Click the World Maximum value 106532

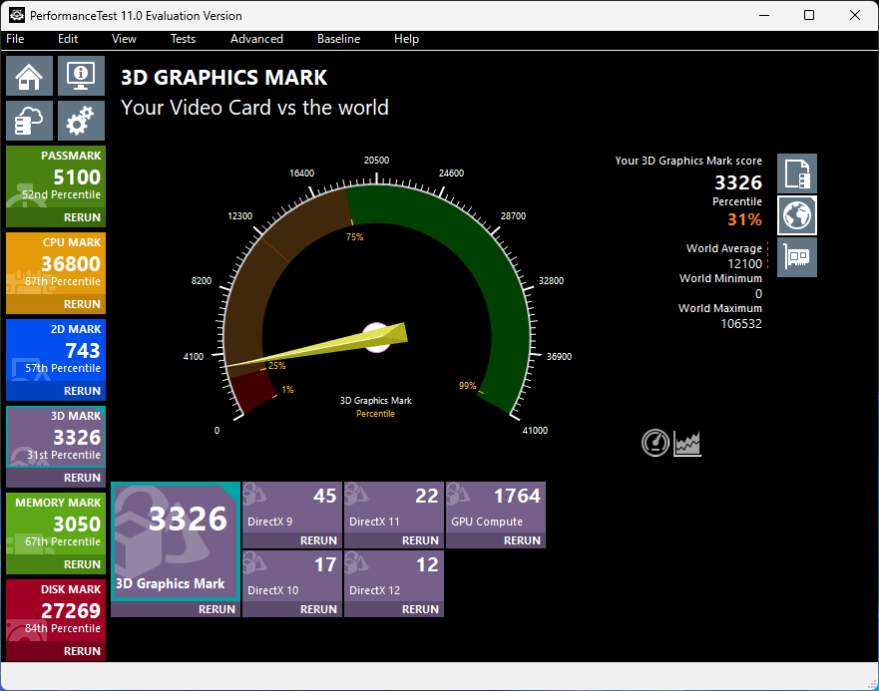click(x=741, y=324)
